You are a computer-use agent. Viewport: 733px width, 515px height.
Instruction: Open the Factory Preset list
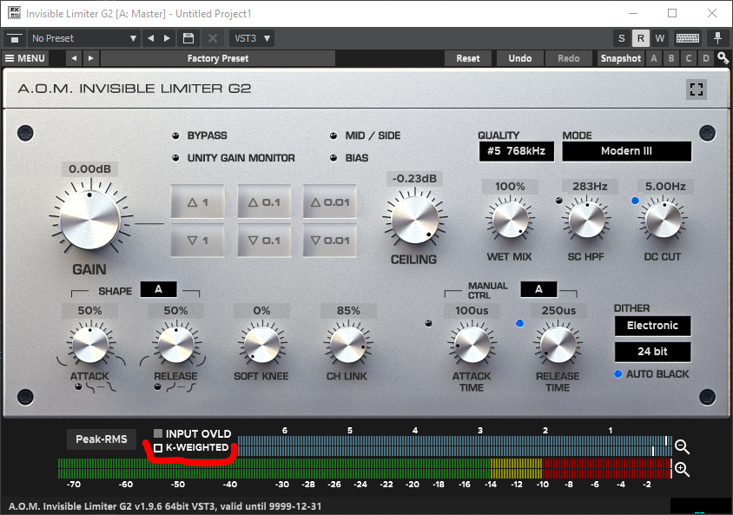point(218,58)
